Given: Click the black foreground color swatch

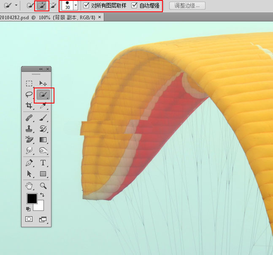Looking at the screenshot, I should 32,199.
